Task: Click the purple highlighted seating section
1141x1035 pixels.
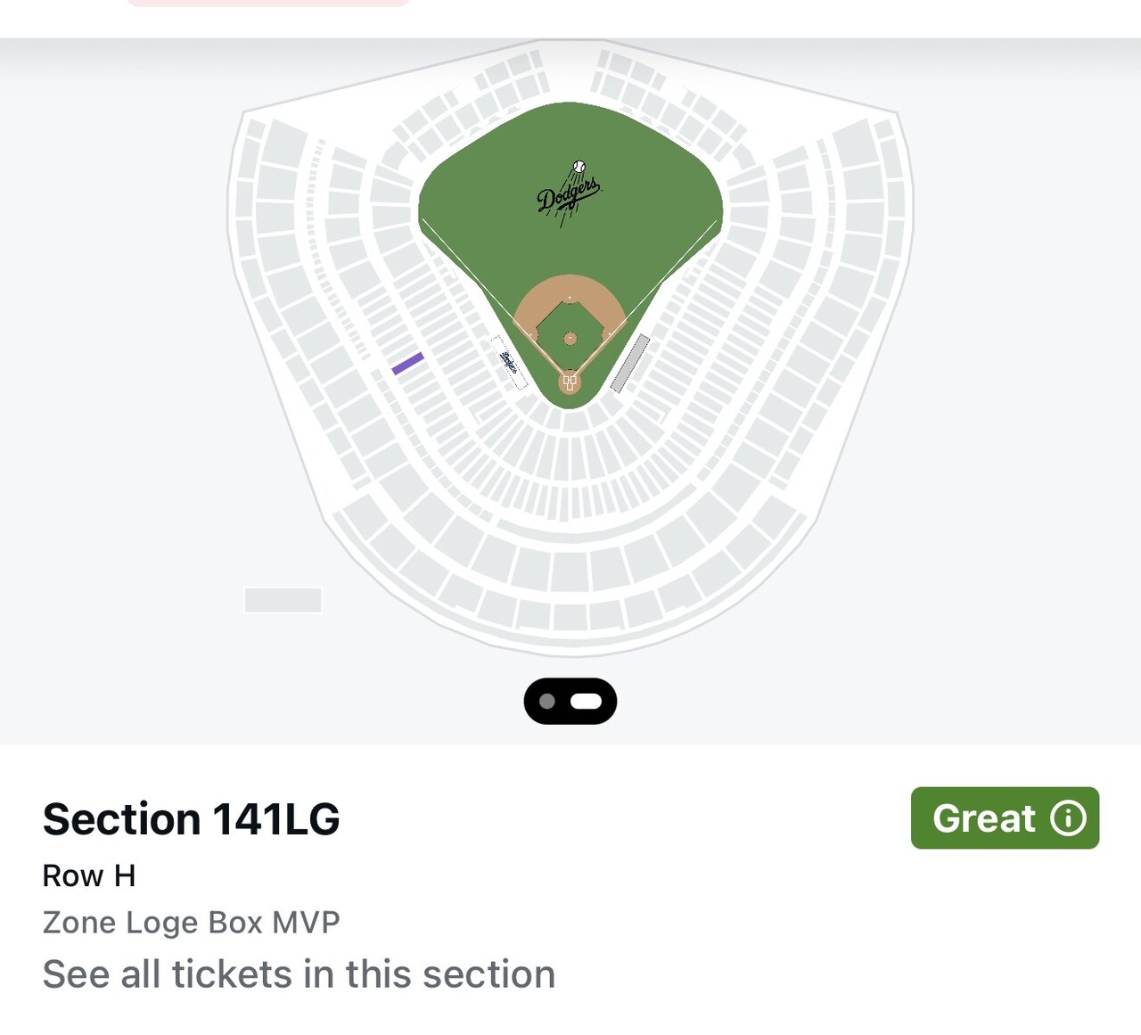Action: (x=407, y=364)
